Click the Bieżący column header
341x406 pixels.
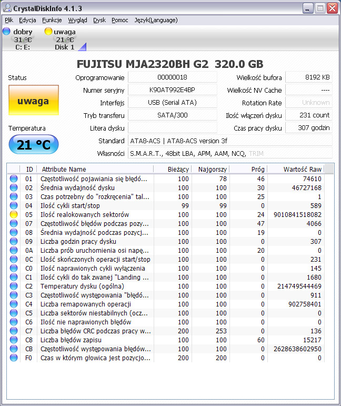[172, 170]
